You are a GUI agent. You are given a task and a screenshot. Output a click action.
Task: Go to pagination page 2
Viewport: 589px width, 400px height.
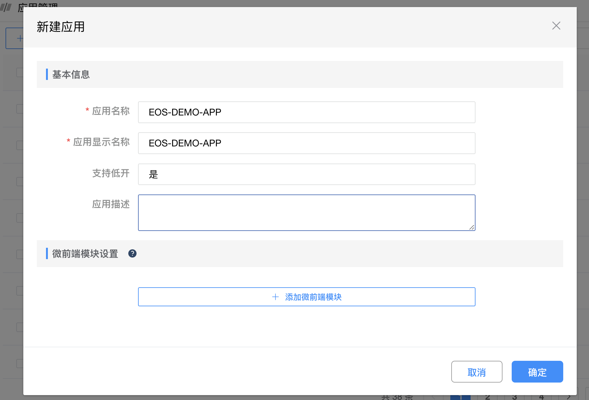pyautogui.click(x=487, y=397)
